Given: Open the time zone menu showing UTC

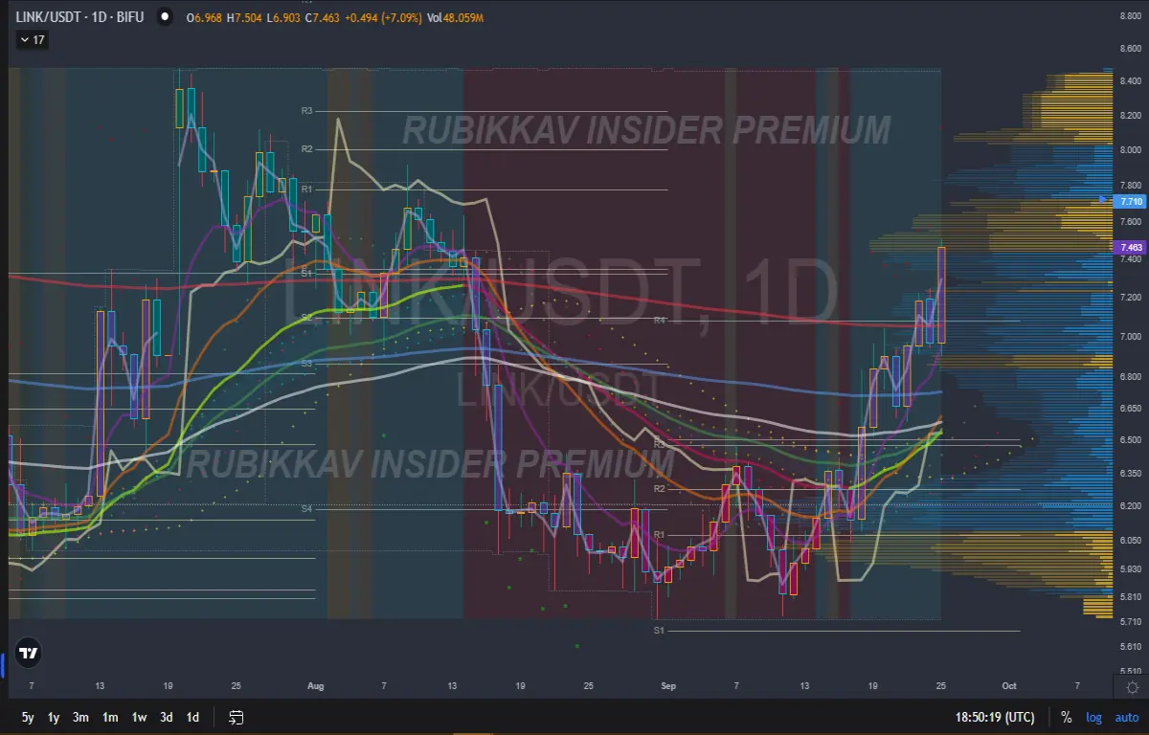Looking at the screenshot, I should pos(994,717).
